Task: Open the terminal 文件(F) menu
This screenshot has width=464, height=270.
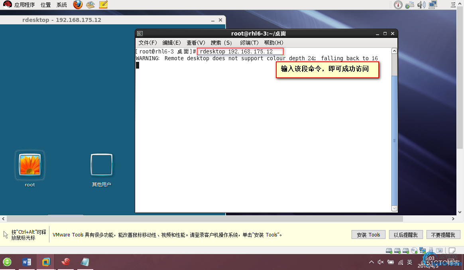Action: (x=147, y=43)
